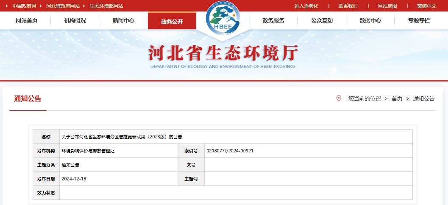Click the 发布日期 label cell
Screen dimensions: 448x205
(x=46, y=179)
